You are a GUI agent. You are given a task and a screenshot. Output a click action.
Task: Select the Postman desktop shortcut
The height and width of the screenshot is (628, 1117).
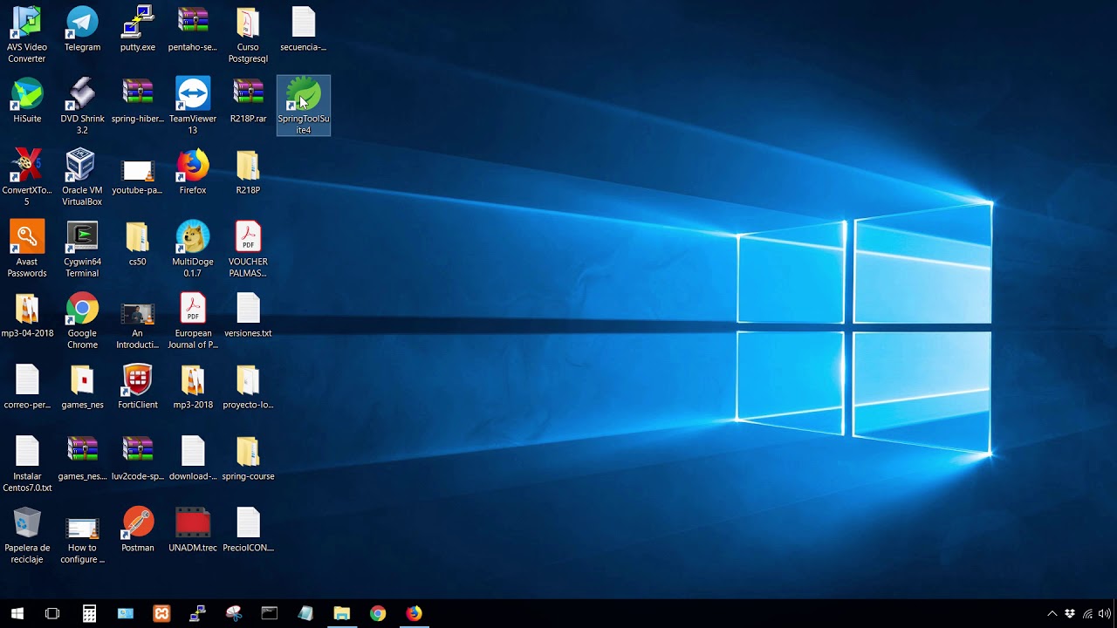[138, 530]
